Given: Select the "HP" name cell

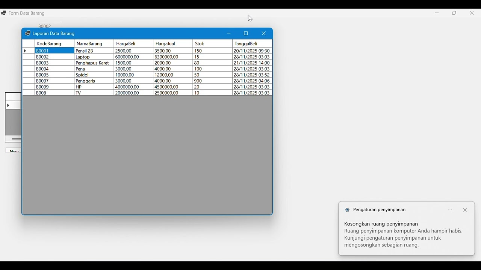Looking at the screenshot, I should [x=94, y=87].
